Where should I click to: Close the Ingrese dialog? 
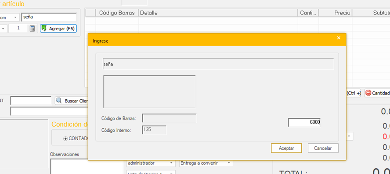(339, 38)
